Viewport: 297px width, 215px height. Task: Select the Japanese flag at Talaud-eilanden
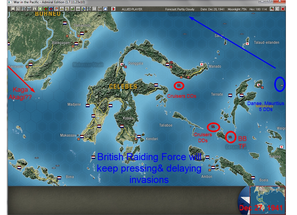pyautogui.click(x=247, y=43)
